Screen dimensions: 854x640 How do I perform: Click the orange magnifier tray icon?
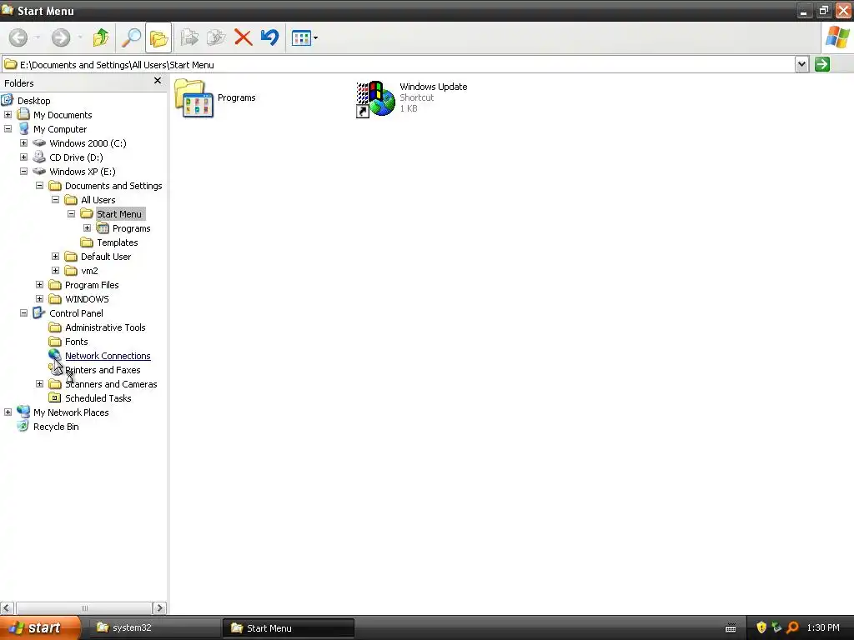(792, 627)
